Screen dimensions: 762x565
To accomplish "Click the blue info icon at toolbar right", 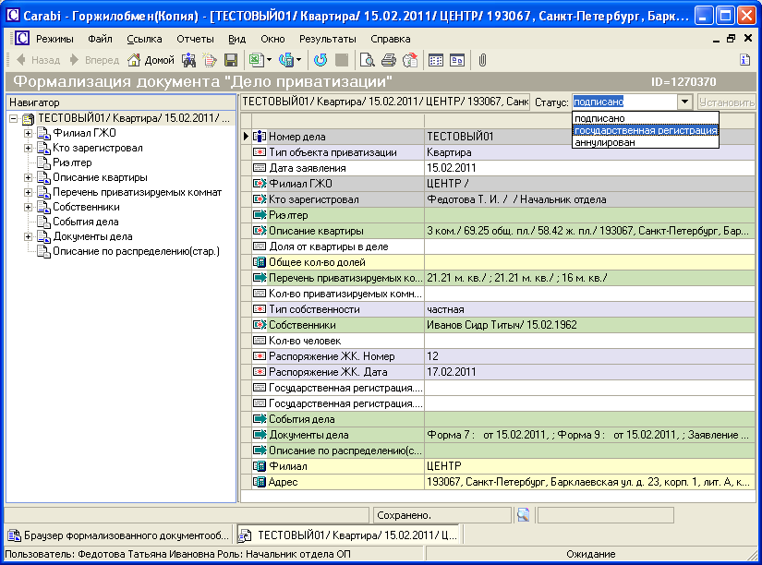I will (x=745, y=60).
